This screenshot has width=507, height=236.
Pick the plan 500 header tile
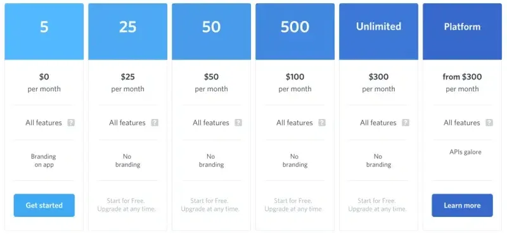(x=295, y=31)
